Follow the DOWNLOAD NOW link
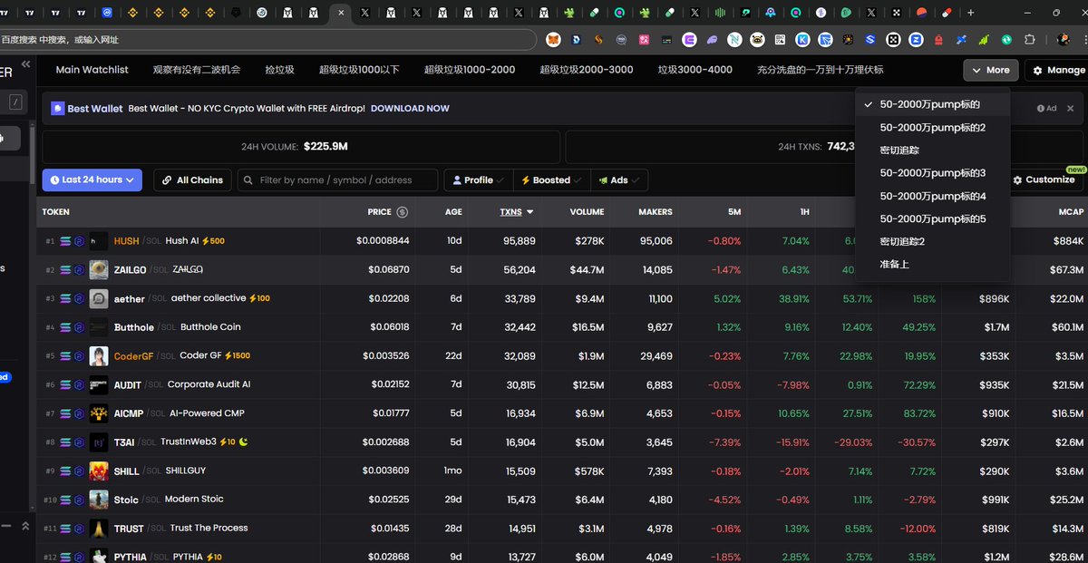The image size is (1088, 563). point(410,108)
